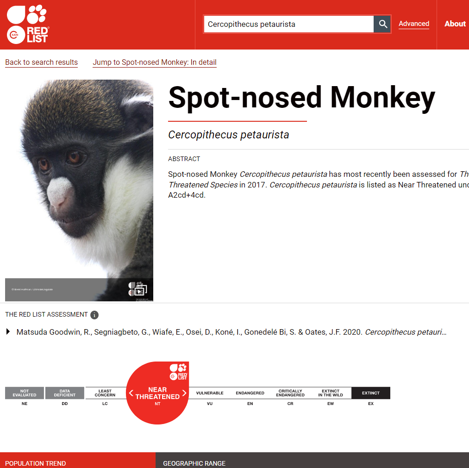
Task: Click the Near Threatened red badge
Action: pos(157,393)
